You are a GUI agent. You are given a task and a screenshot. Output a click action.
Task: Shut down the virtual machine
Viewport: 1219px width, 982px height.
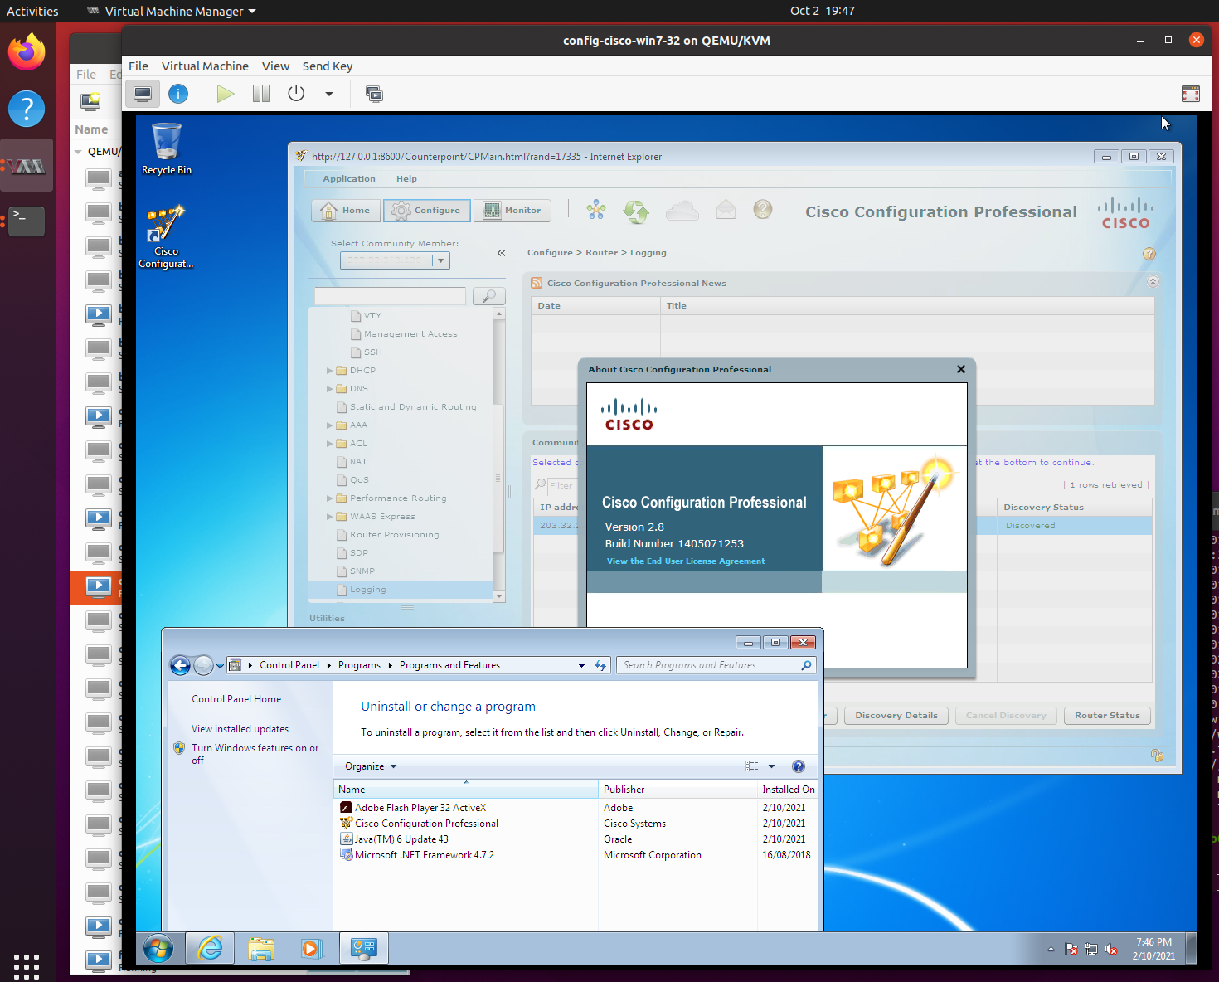296,94
